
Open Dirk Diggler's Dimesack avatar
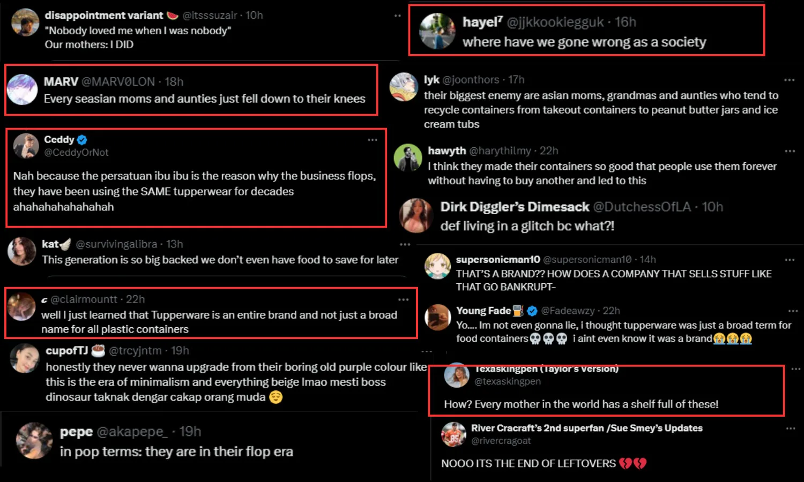coord(416,215)
